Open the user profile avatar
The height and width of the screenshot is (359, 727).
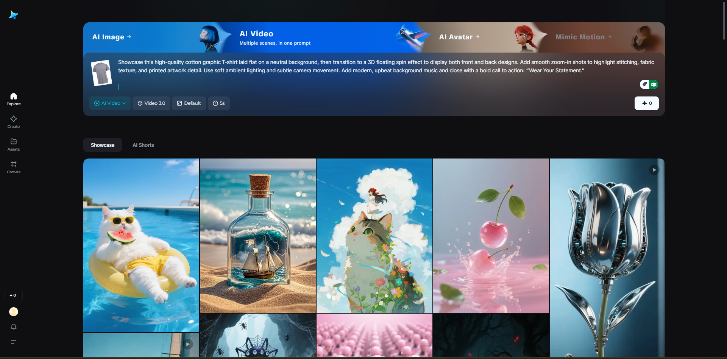click(14, 312)
